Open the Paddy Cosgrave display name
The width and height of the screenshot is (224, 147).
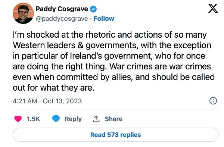click(62, 9)
